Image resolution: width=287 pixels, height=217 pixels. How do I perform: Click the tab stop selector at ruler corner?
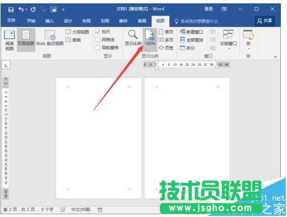[x=6, y=65]
